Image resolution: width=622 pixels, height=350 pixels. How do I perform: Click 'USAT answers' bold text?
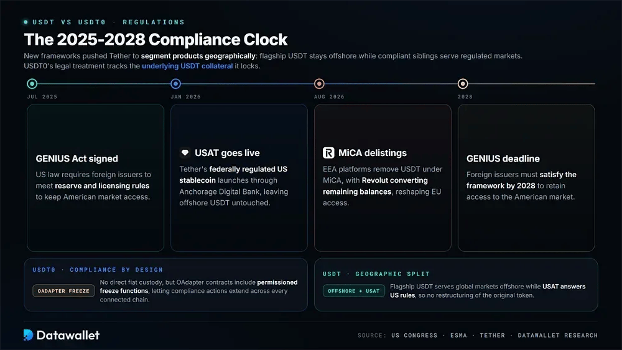coord(564,287)
